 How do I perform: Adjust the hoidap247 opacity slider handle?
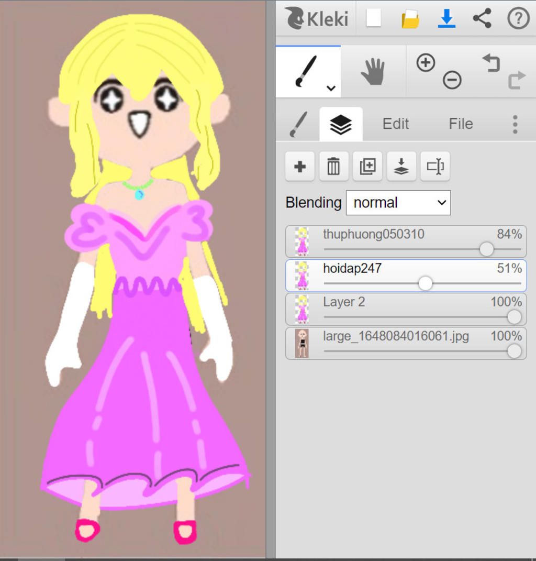tap(425, 283)
